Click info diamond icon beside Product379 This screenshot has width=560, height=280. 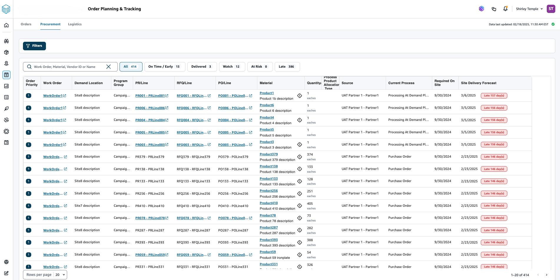coord(299,157)
